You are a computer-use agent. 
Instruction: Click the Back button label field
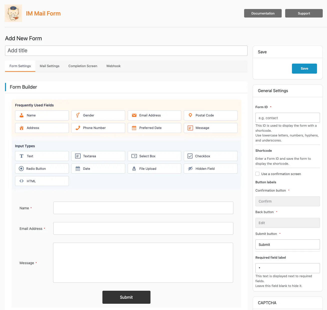click(x=288, y=223)
